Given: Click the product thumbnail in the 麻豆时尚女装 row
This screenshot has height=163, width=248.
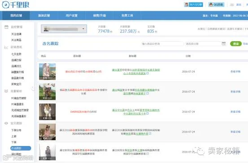Looking at the screenshot, I should (47, 152).
